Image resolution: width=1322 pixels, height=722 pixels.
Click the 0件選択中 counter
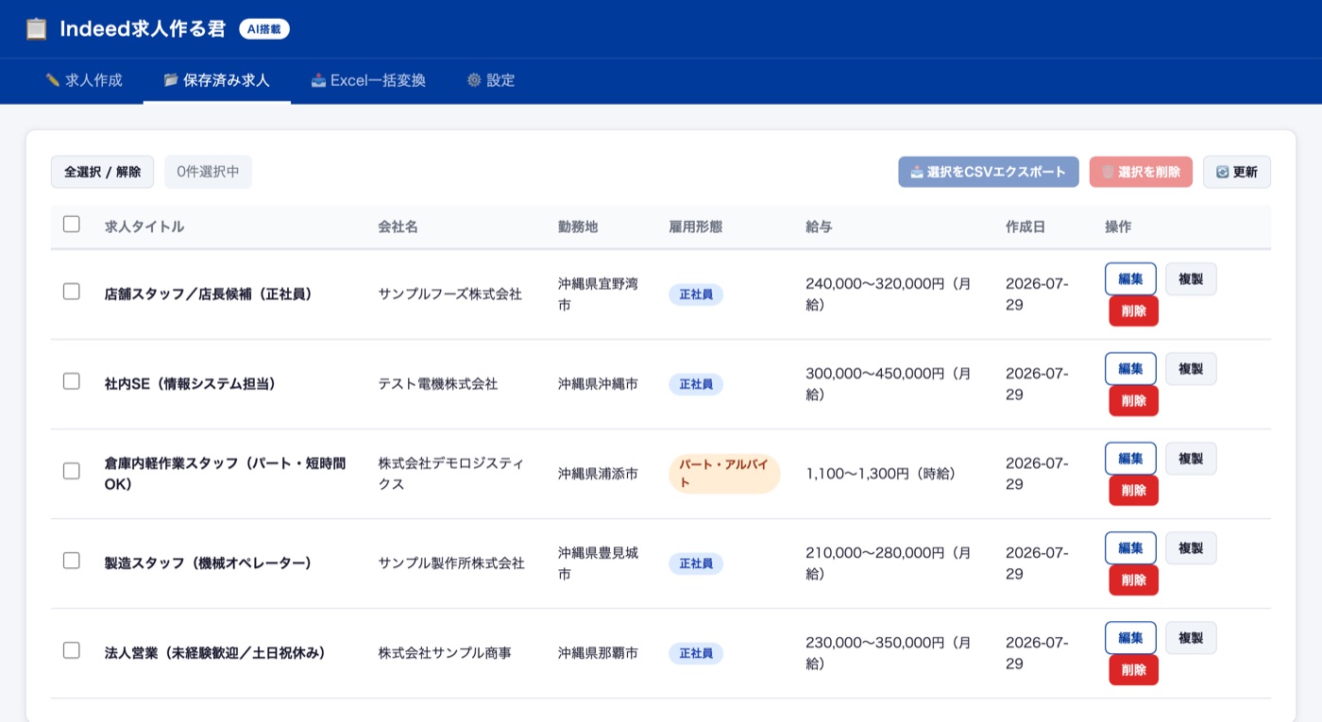tap(208, 172)
